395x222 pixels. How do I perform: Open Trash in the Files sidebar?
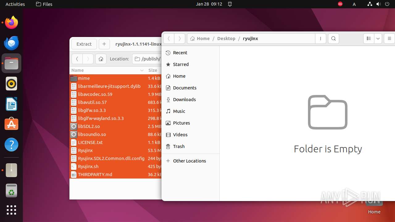coord(191,146)
